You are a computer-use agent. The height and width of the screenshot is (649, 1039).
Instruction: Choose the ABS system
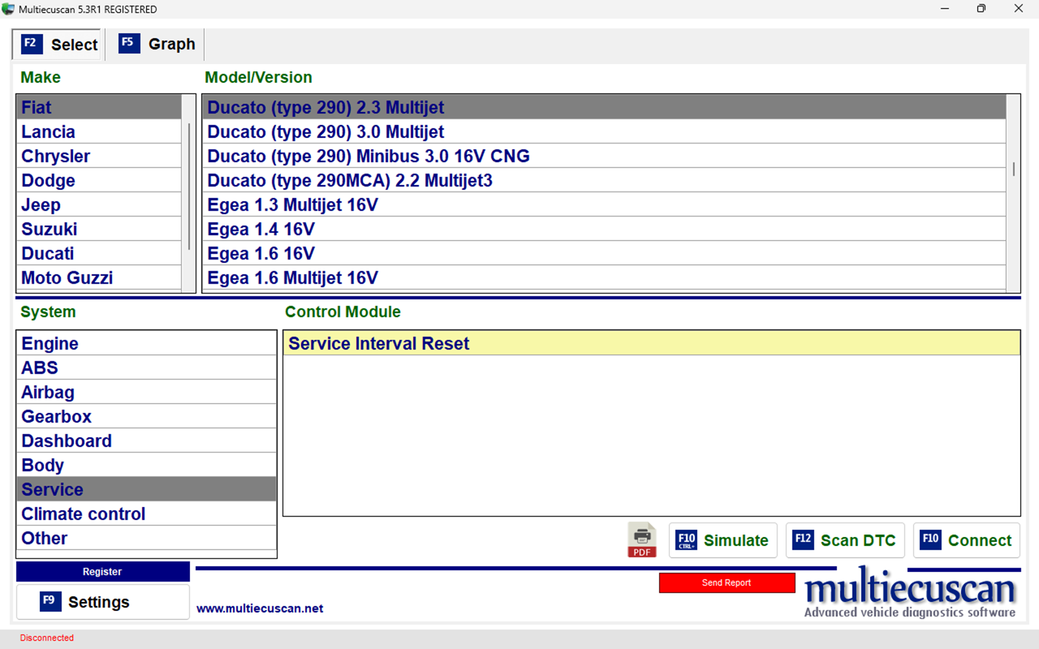coord(146,368)
